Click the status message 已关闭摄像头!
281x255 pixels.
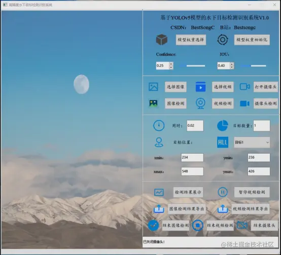click(154, 242)
